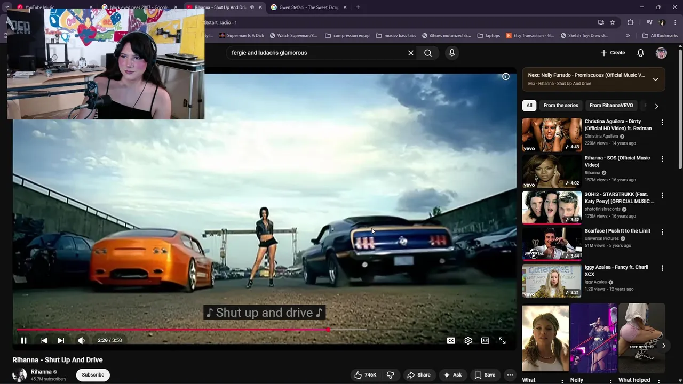Viewport: 683px width, 384px height.
Task: Clear the YouTube search box
Action: tap(411, 53)
